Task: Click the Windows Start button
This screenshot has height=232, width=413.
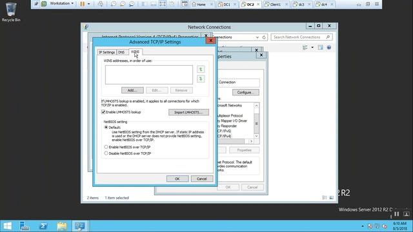Action: click(x=7, y=226)
